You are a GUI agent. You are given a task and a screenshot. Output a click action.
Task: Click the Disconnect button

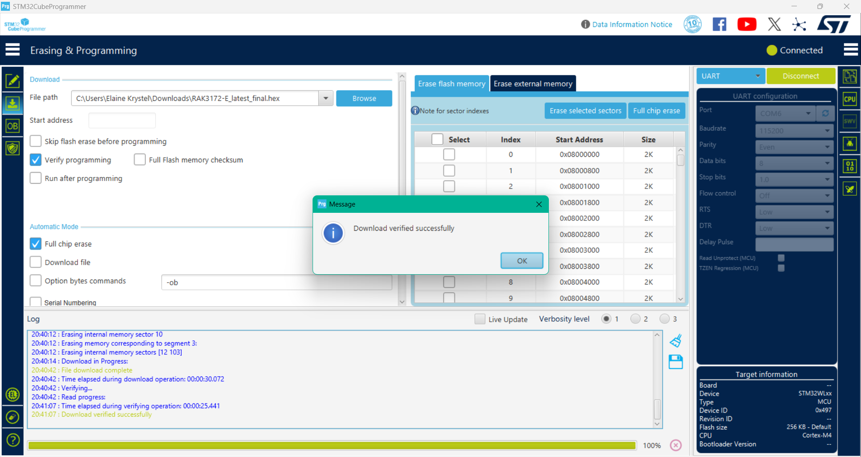pos(800,76)
